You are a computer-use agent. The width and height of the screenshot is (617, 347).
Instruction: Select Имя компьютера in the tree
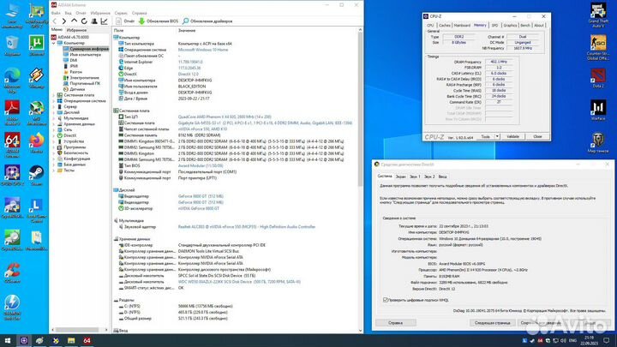tap(85, 55)
